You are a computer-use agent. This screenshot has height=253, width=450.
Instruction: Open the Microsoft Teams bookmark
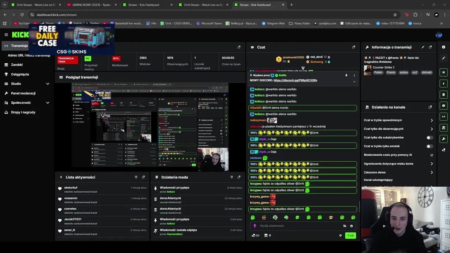click(209, 24)
